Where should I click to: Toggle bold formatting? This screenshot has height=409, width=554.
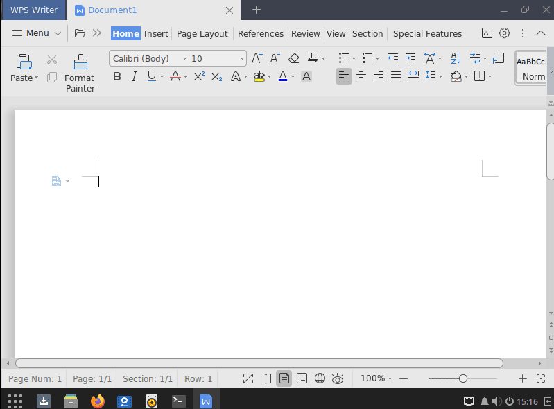point(117,76)
